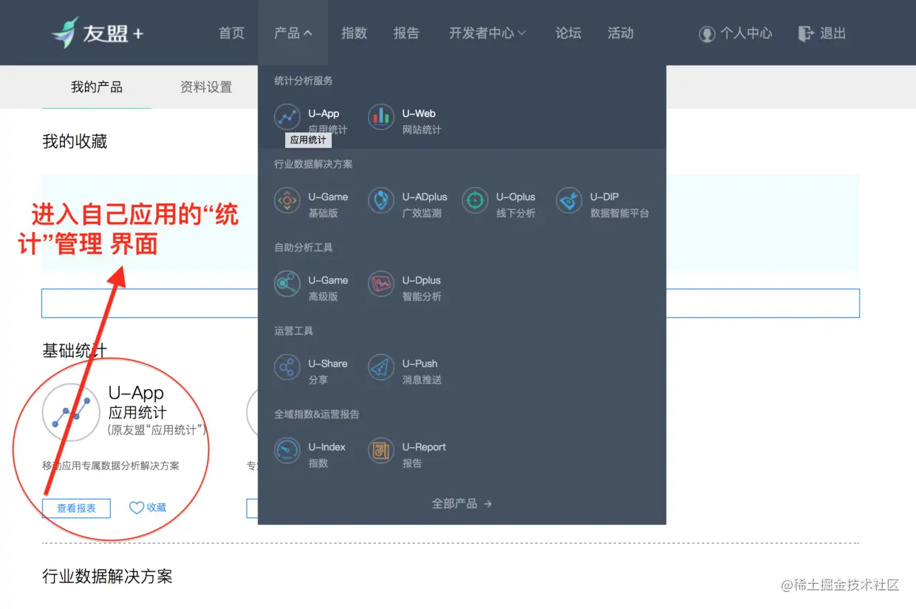The image size is (916, 609).
Task: Click the U-App 应用统计 card title
Action: tap(137, 403)
